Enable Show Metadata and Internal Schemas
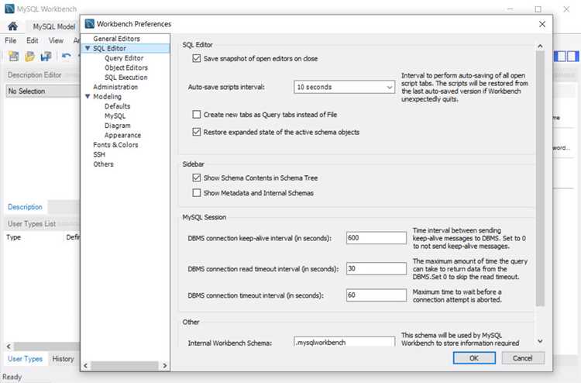This screenshot has width=581, height=383. [197, 193]
